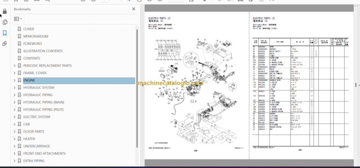360x168 pixels.
Task: Expand the HYDRAULIC PIPING (PILOT) chevron
Action: [15, 110]
